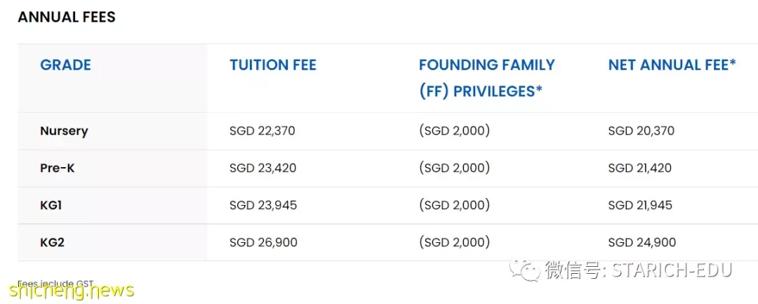Click FOUNDING FAMILY (FF) PRIVILEGES header

[x=486, y=78]
